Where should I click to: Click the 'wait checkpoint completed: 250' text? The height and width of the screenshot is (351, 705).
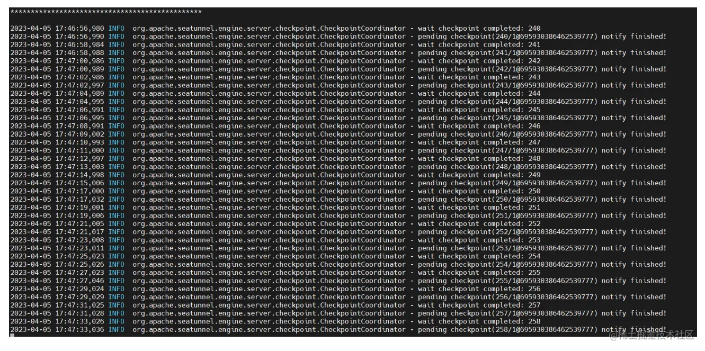point(479,191)
